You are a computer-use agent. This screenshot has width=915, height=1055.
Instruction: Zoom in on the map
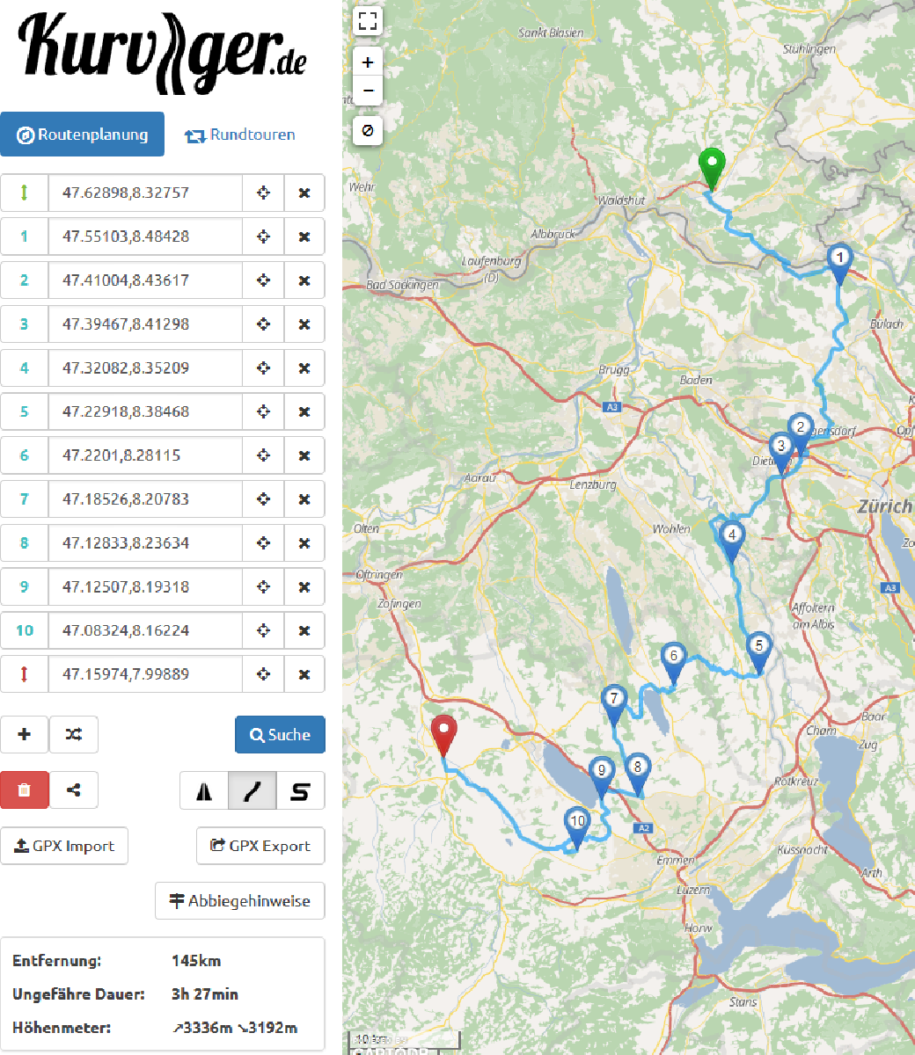368,62
